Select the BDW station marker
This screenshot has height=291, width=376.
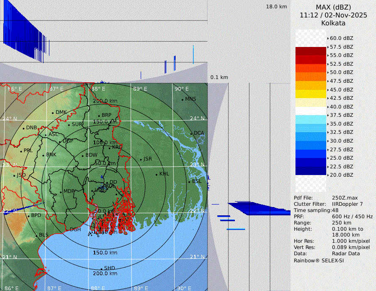point(83,156)
